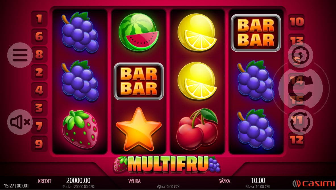Click the Kredit balance 20000.00 display
Screen dimensions: 336x190
(x=78, y=180)
